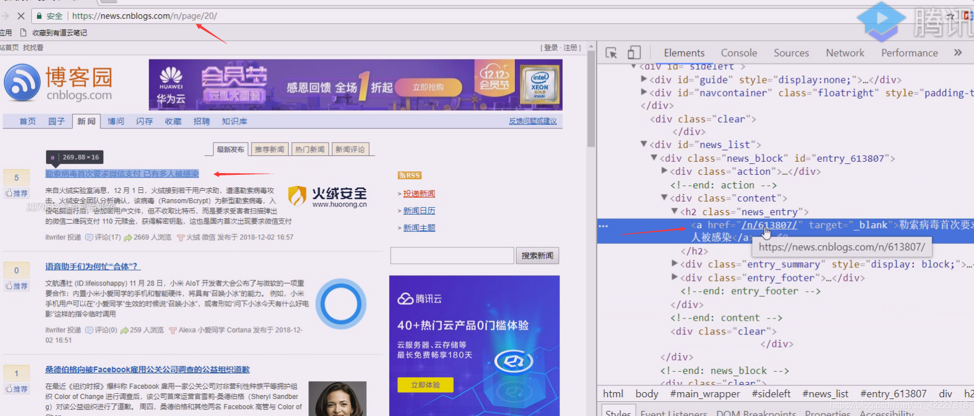This screenshot has height=416, width=974.
Task: Select the 新闻评论 news tab
Action: pos(350,149)
